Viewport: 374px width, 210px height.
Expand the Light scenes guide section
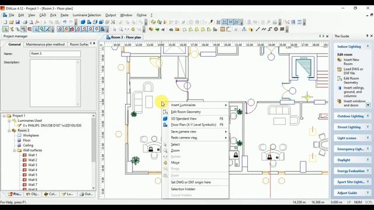[368, 138]
